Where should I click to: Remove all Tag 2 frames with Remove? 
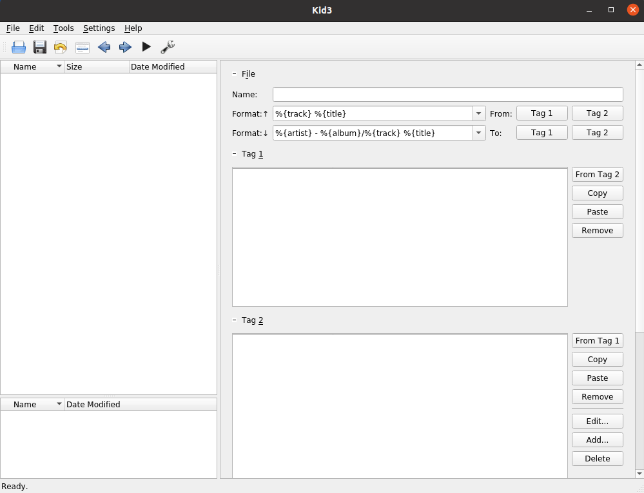click(597, 396)
